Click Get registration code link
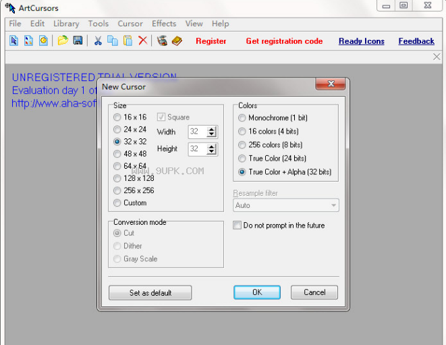This screenshot has height=345, width=446. click(x=284, y=41)
